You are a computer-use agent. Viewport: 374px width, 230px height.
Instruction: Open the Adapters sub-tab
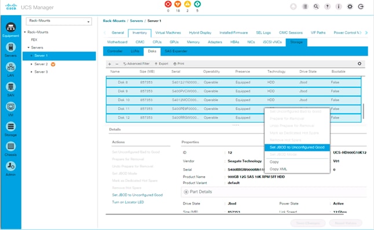click(215, 42)
